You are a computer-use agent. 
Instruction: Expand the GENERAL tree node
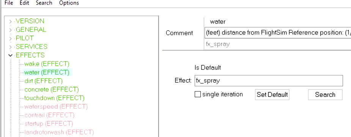(10, 30)
